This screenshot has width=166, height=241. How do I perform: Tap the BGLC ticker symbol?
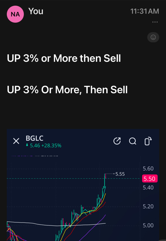[34, 138]
